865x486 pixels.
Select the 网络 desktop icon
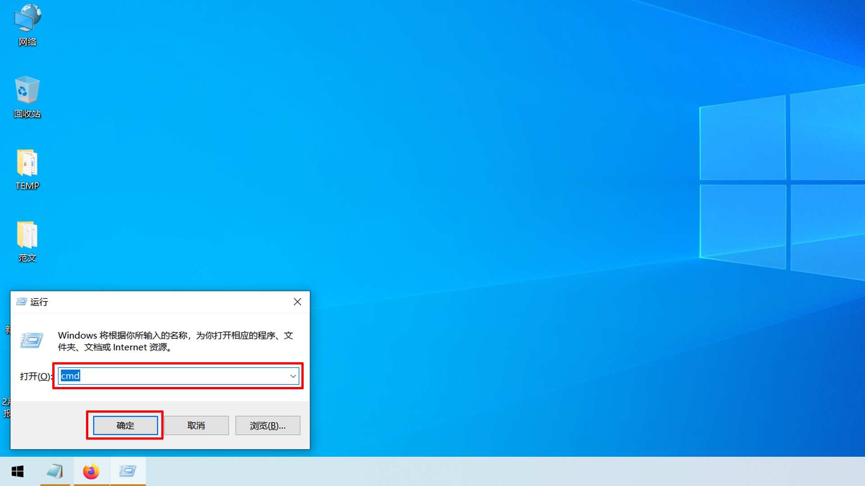(27, 25)
